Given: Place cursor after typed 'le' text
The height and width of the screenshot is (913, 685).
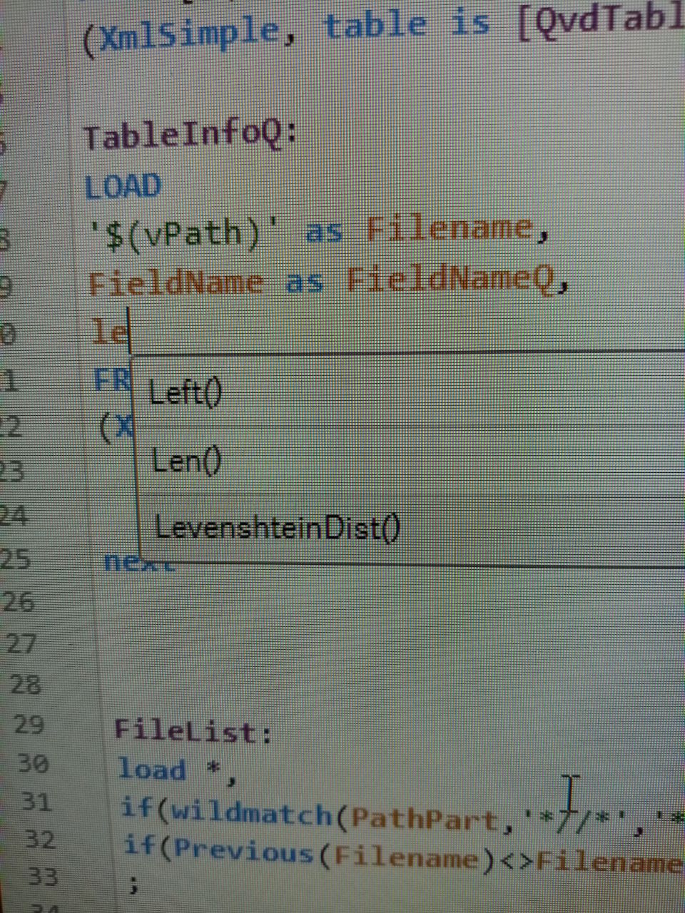Looking at the screenshot, I should click(129, 331).
